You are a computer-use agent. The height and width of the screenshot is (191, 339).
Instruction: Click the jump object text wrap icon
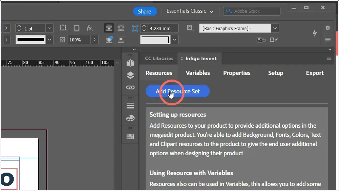click(121, 40)
